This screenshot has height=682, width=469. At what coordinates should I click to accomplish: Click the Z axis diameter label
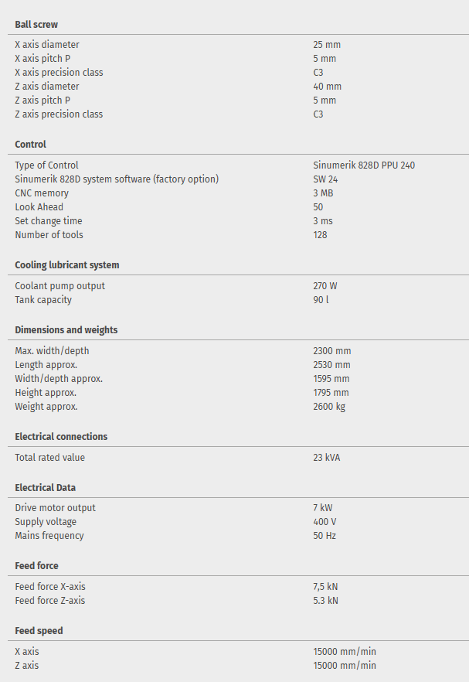47,87
